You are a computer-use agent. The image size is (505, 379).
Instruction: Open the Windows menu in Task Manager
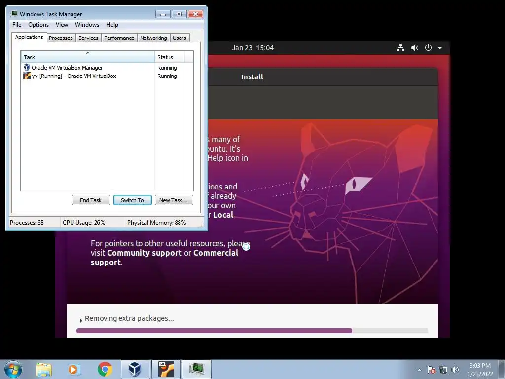[x=87, y=25]
